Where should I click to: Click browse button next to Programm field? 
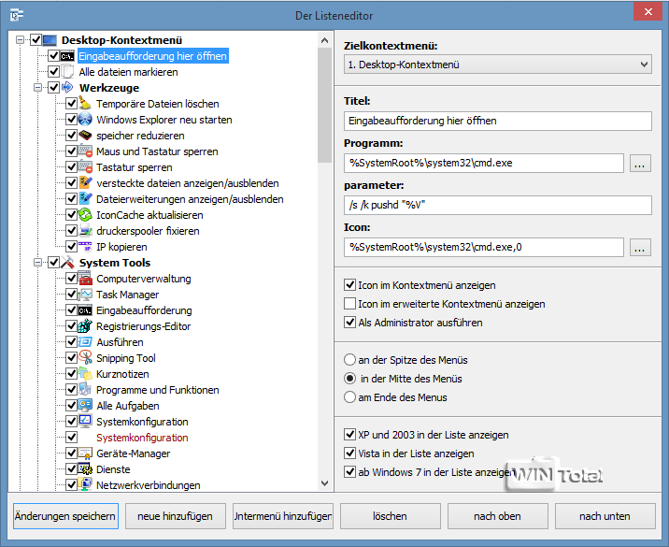640,163
